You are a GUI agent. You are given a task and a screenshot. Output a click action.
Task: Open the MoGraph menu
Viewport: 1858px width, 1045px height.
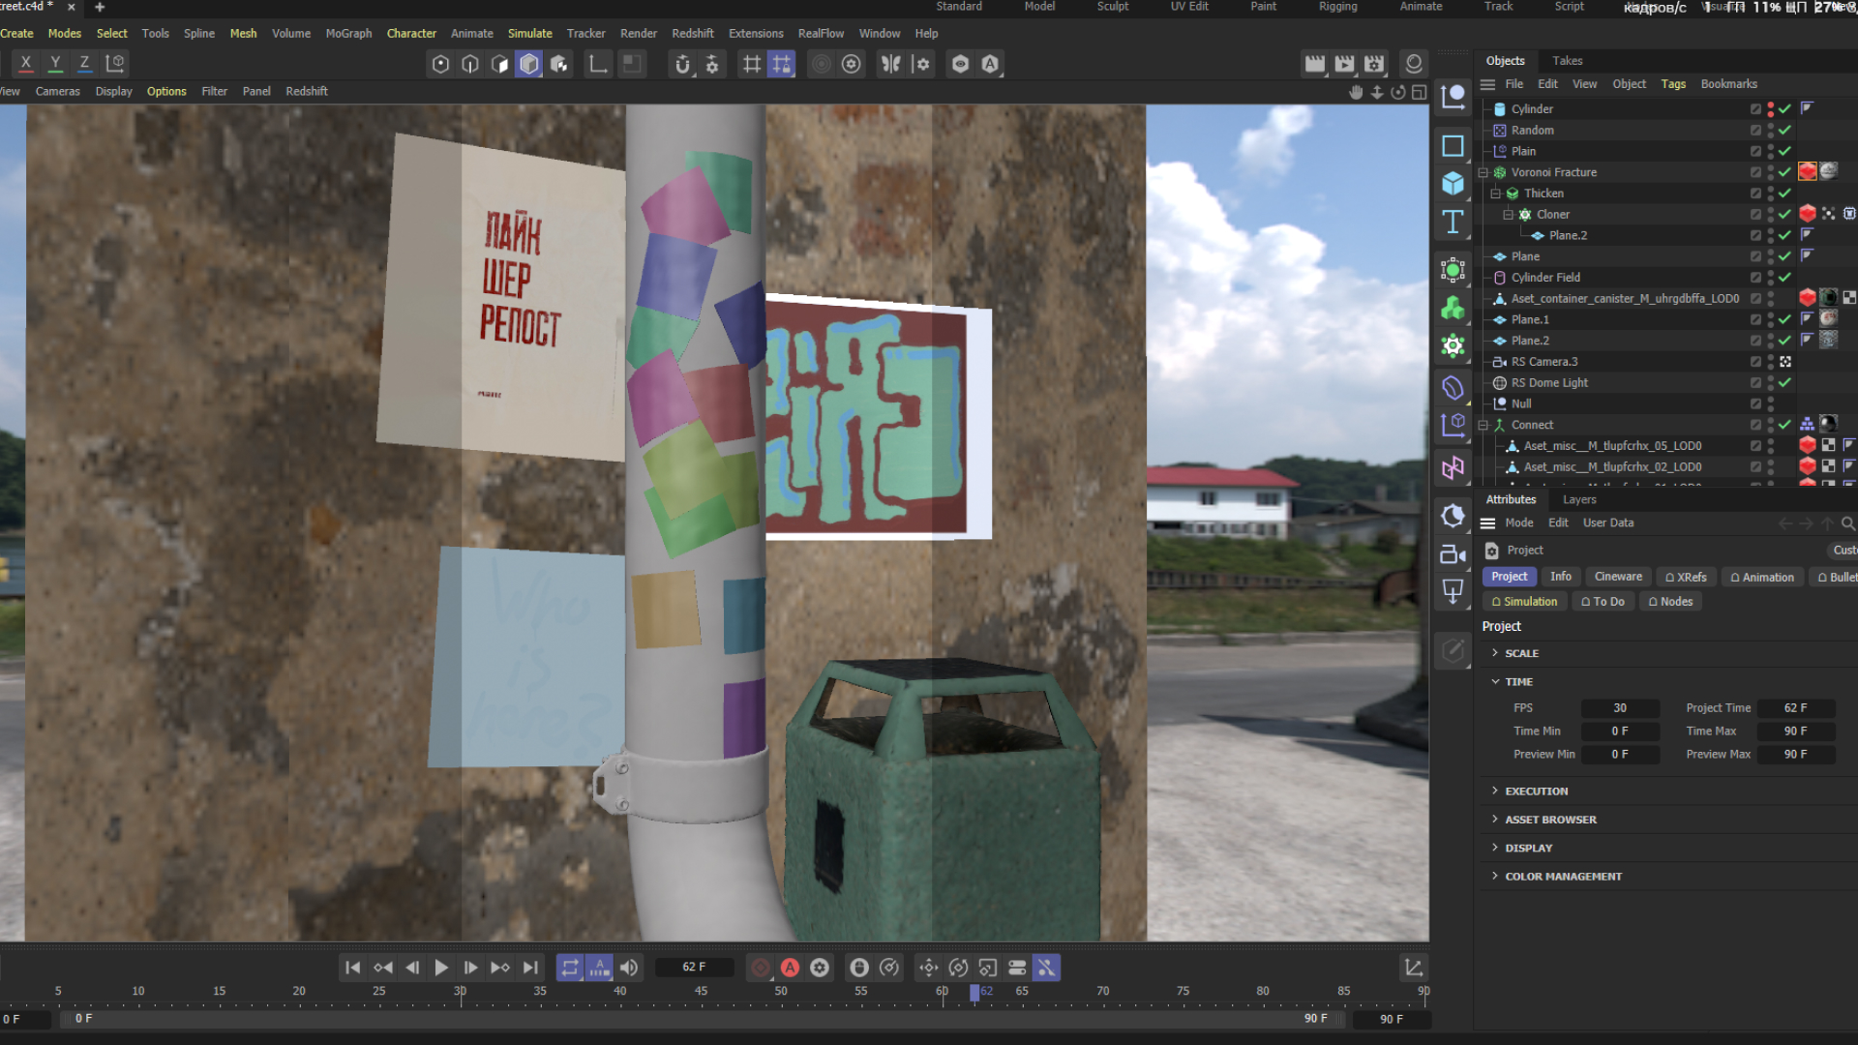[348, 34]
